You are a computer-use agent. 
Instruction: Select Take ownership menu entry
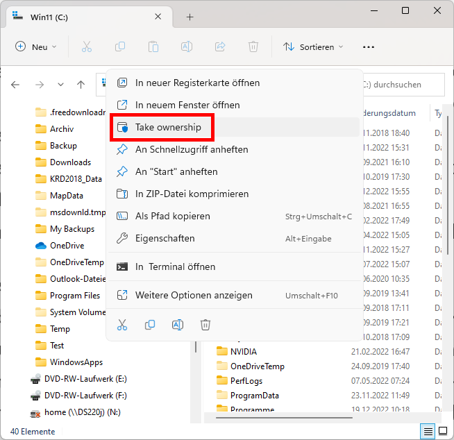[168, 127]
